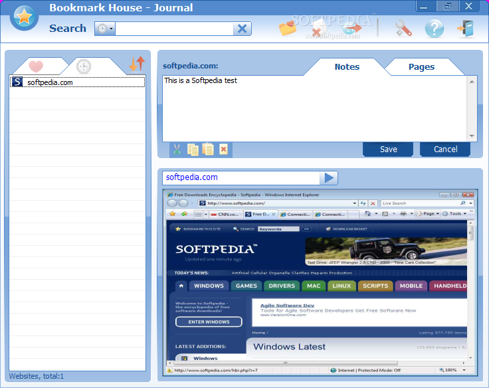Open settings with the wrench icon
Image resolution: width=489 pixels, height=388 pixels.
(403, 29)
